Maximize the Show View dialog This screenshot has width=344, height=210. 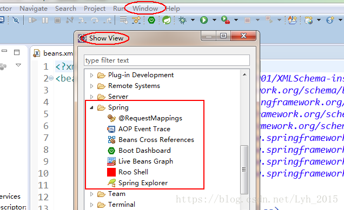click(223, 36)
